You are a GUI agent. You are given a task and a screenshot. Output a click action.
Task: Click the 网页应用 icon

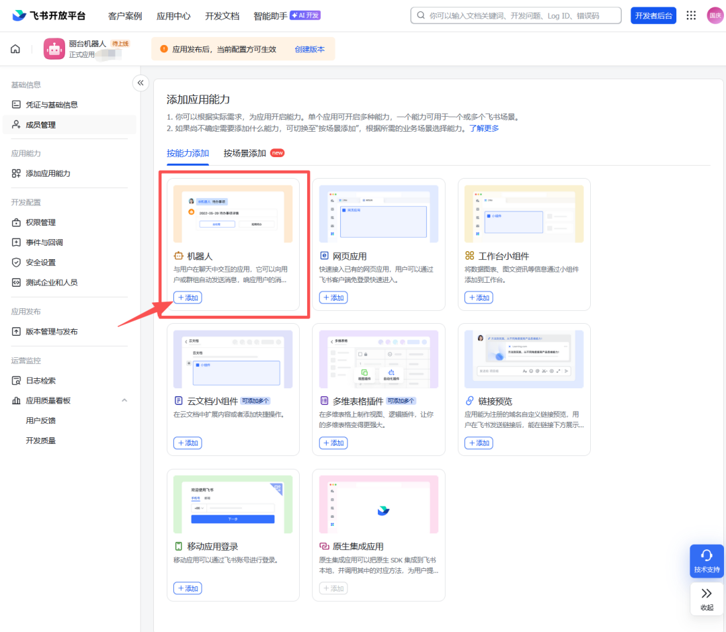(x=324, y=256)
